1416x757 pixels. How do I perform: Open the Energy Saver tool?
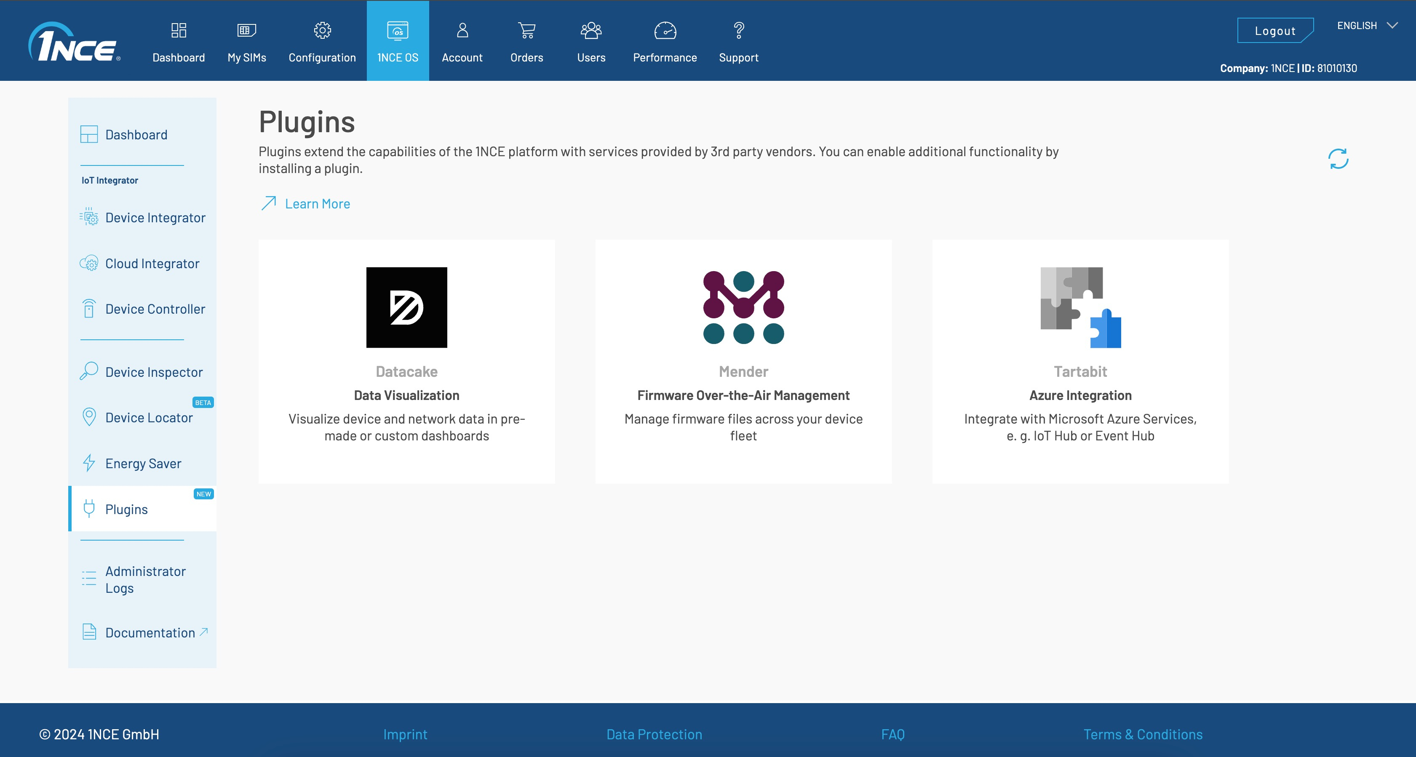142,463
